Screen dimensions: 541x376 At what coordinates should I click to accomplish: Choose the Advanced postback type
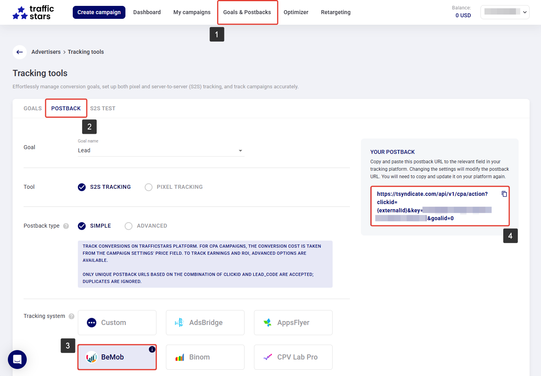[129, 226]
